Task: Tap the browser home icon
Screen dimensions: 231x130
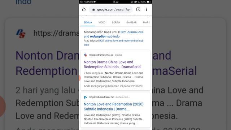Action: (x=84, y=9)
